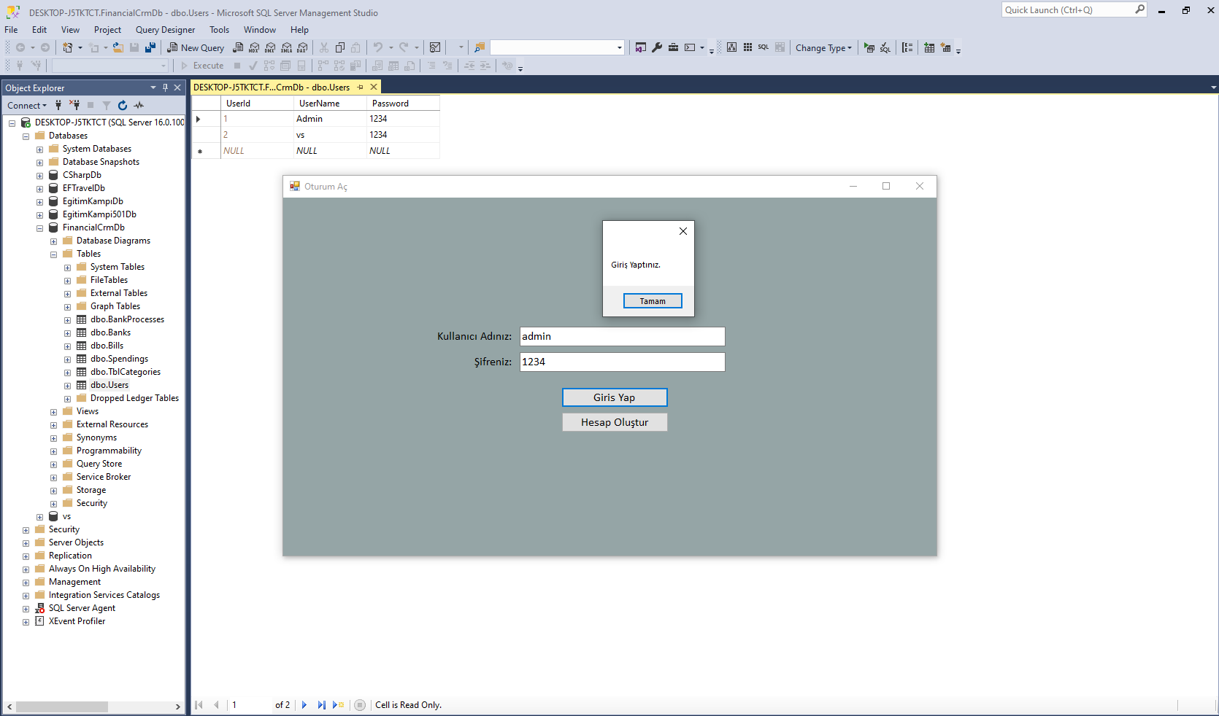
Task: Open the Tools menu
Action: tap(219, 30)
